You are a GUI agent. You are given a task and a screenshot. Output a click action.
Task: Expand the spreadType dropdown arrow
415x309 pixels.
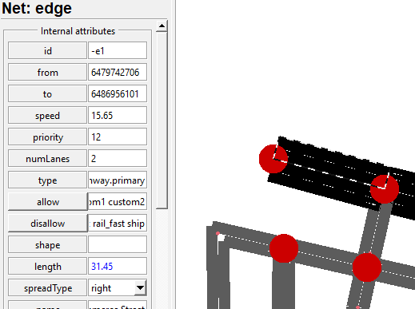pyautogui.click(x=140, y=287)
